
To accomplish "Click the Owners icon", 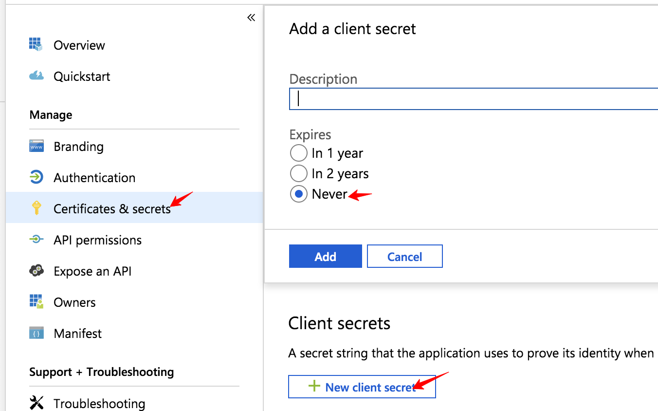I will (x=36, y=302).
